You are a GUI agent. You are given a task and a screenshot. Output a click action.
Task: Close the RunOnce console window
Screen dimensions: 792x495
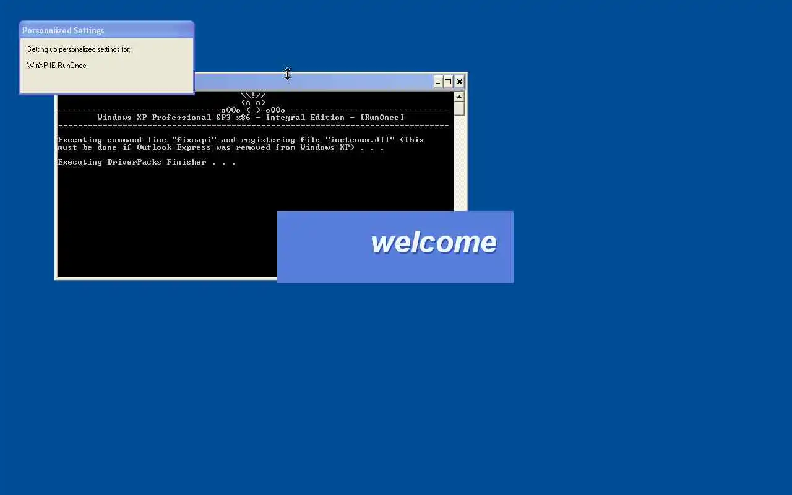(x=459, y=82)
